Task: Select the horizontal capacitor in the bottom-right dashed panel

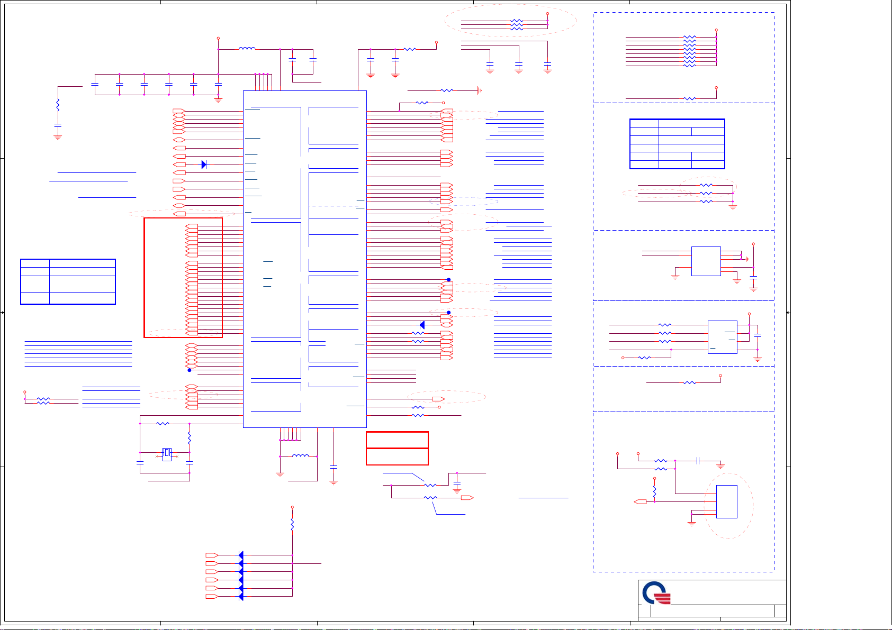Action: (x=698, y=461)
